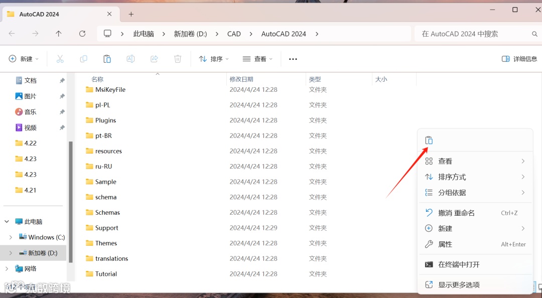Screen dimensions: 542x298
Task: Sort by the 大小 column header
Action: (381, 79)
